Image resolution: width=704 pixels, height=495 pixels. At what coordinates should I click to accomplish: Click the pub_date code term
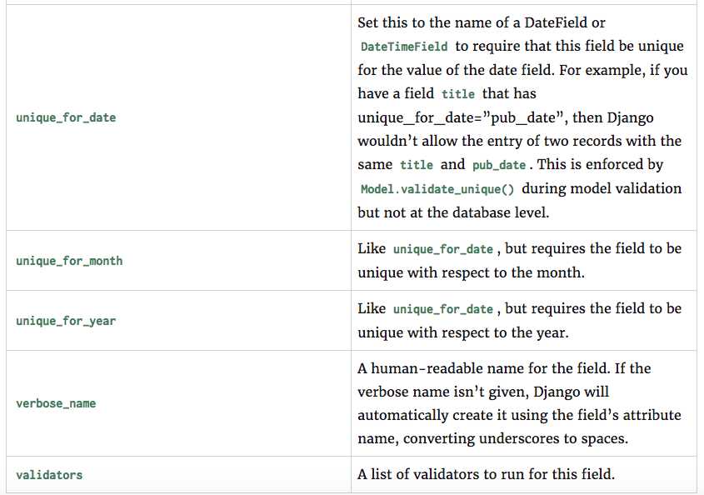point(499,165)
